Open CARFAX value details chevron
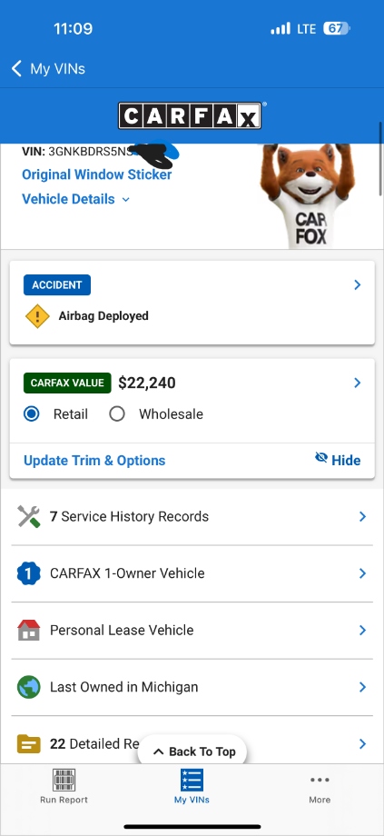The image size is (384, 836). [358, 383]
